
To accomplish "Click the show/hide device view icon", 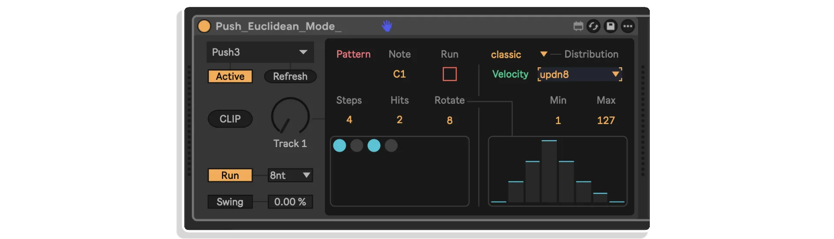I will [x=578, y=26].
